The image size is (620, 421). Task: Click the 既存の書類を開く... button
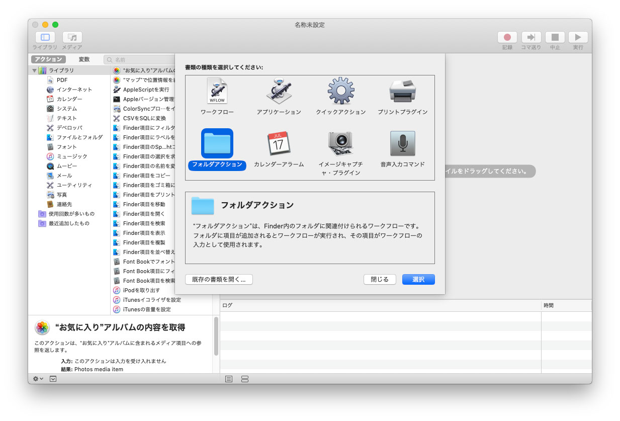219,279
